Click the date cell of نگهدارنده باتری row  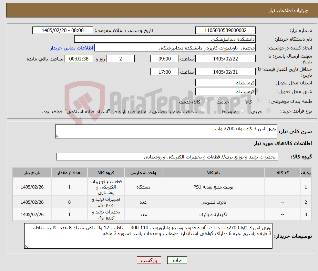point(32,214)
